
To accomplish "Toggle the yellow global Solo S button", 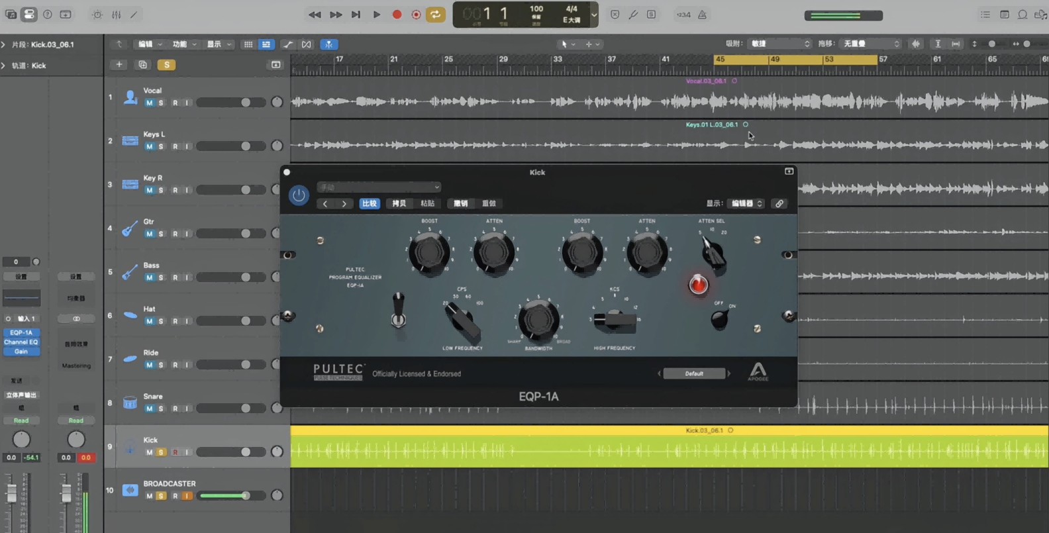I will coord(167,65).
